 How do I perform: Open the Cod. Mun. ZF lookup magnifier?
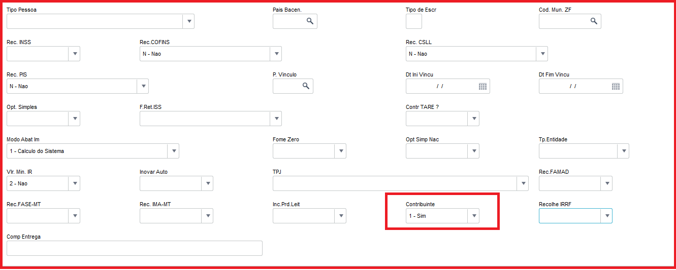coord(594,21)
